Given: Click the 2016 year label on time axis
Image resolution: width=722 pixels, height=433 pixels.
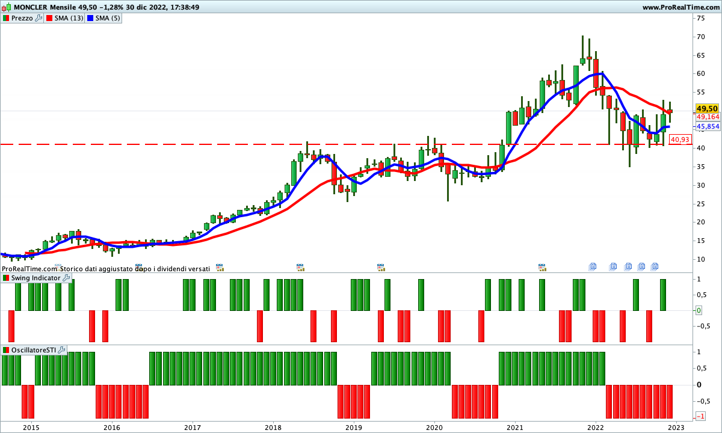Looking at the screenshot, I should pyautogui.click(x=111, y=427).
